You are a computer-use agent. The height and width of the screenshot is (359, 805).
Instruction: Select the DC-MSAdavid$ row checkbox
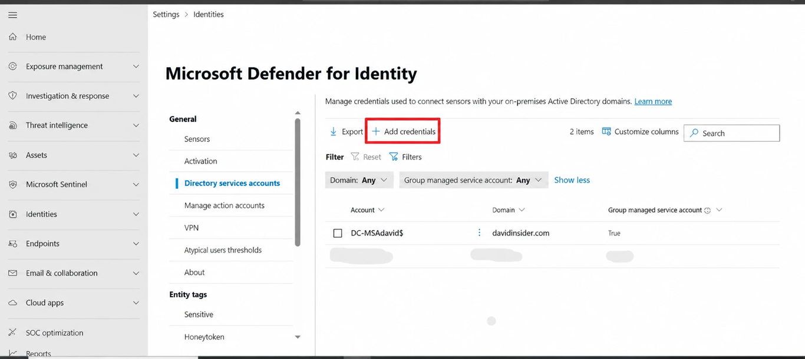point(338,233)
